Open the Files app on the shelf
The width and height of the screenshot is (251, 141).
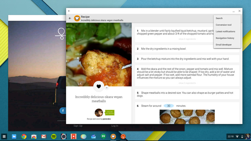click(x=14, y=136)
